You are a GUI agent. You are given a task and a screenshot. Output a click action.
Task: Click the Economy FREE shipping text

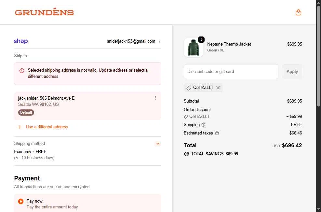(x=30, y=151)
